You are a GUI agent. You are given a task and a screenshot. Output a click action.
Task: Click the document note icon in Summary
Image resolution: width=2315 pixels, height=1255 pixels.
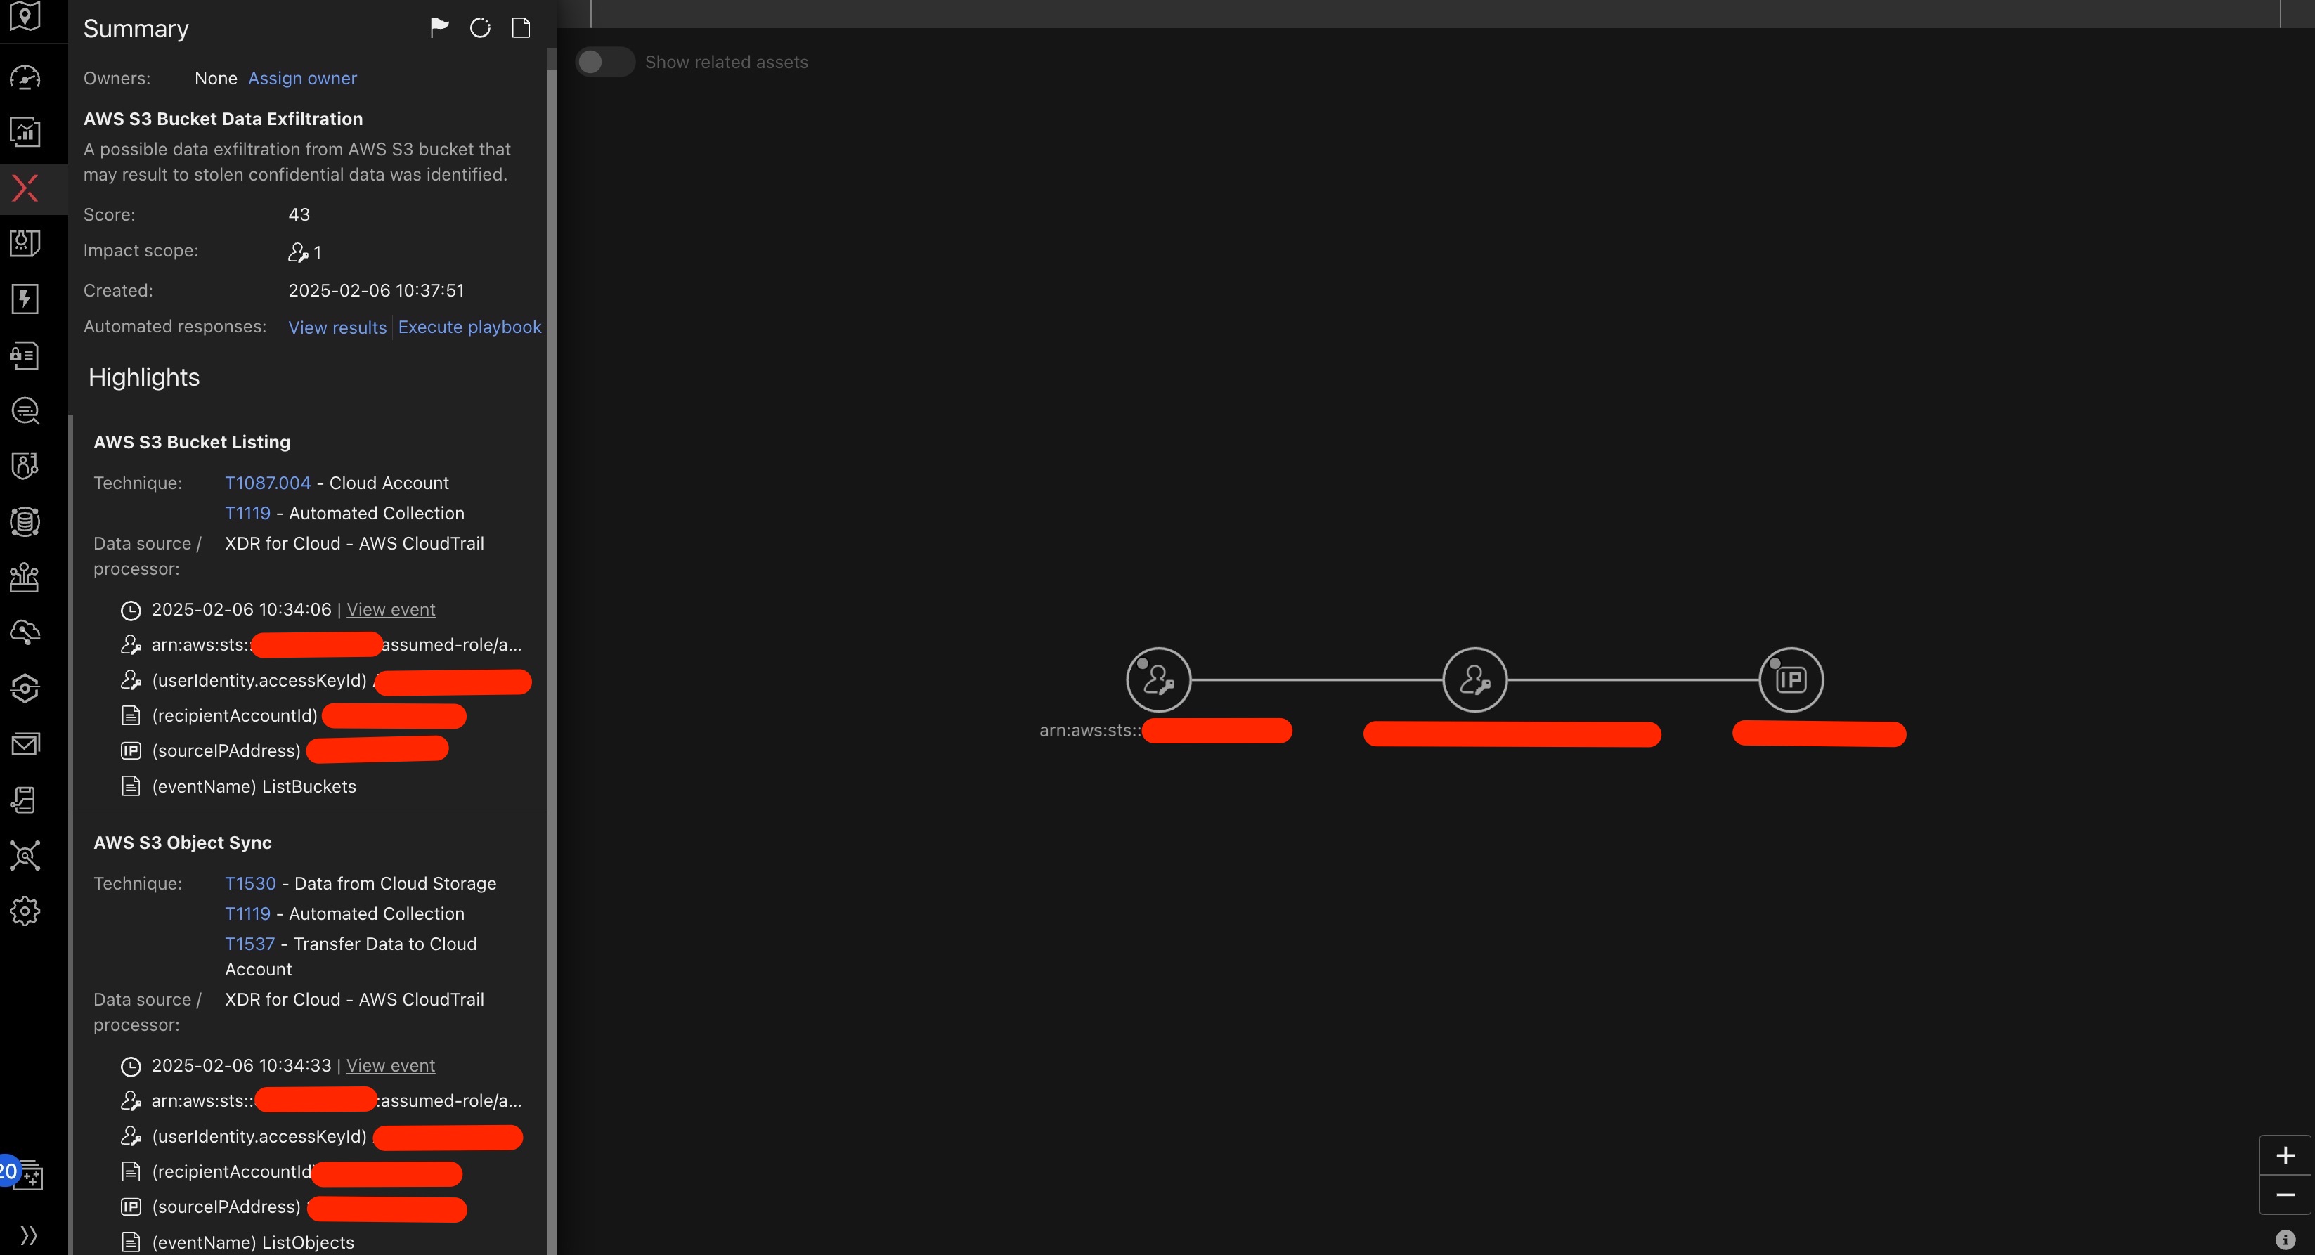[x=520, y=28]
